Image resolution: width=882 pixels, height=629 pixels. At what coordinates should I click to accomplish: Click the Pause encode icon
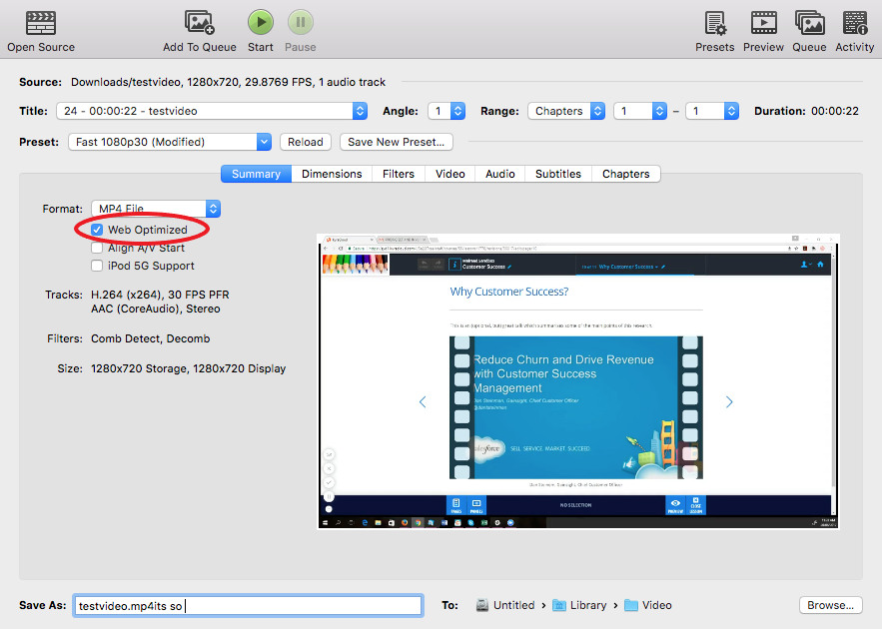coord(301,23)
